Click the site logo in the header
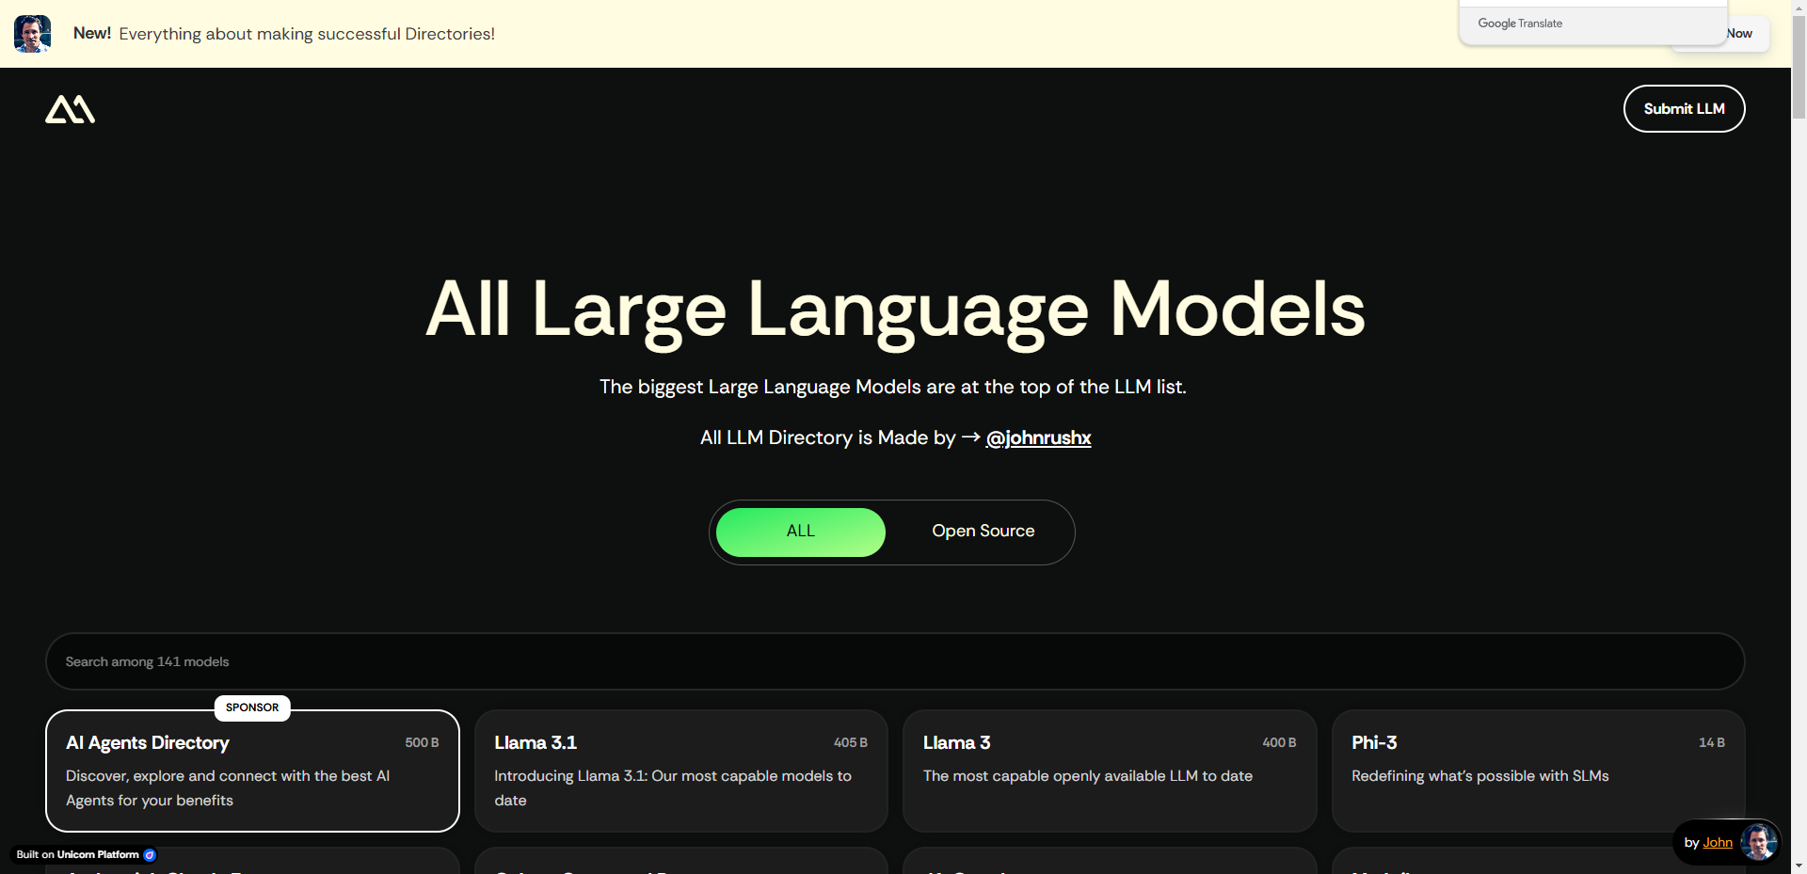 tap(70, 108)
